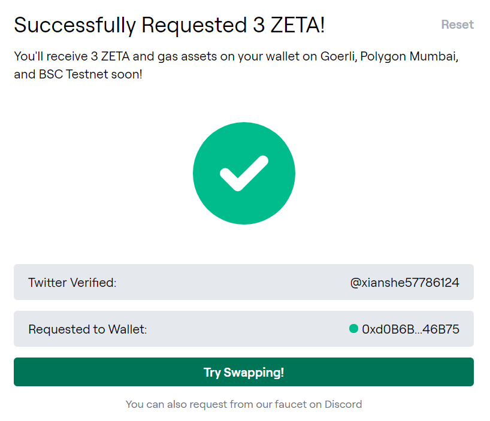490x421 pixels.
Task: Click the white checkmark success icon
Action: 244,173
